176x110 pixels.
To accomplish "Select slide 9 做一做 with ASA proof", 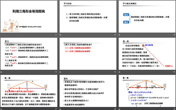I will 147,91.
